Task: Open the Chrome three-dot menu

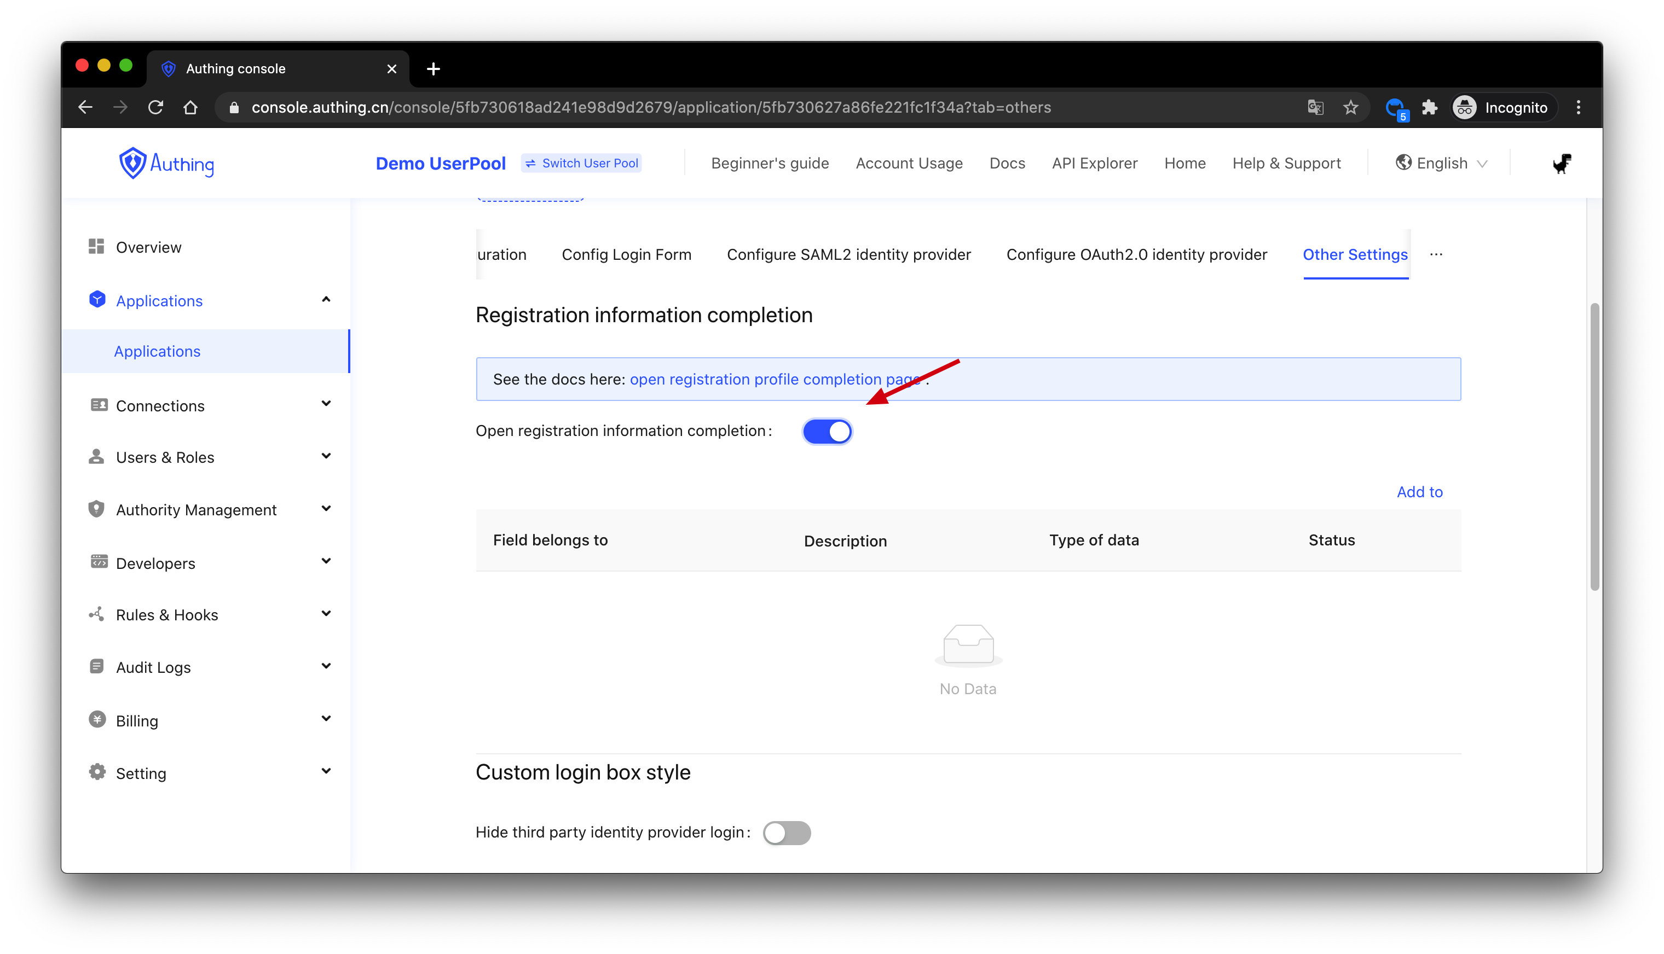Action: [1578, 107]
